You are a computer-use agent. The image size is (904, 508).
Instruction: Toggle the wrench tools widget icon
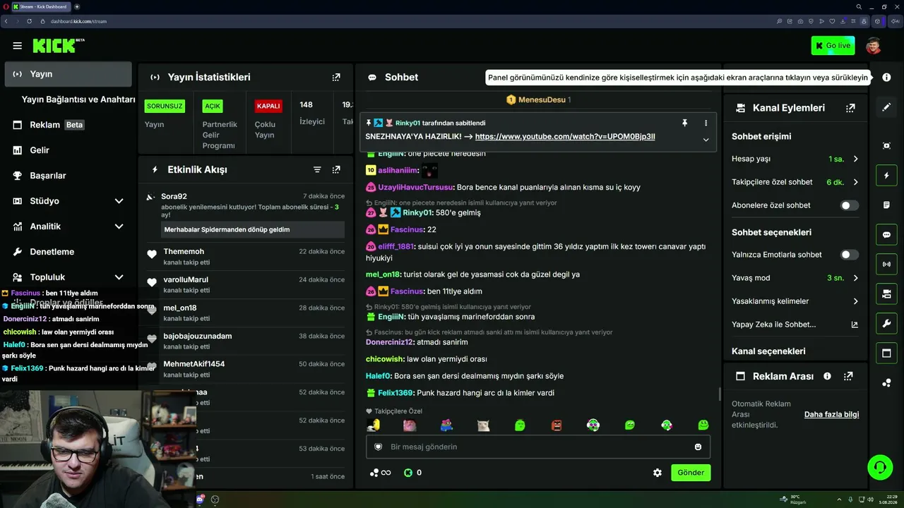coord(886,324)
